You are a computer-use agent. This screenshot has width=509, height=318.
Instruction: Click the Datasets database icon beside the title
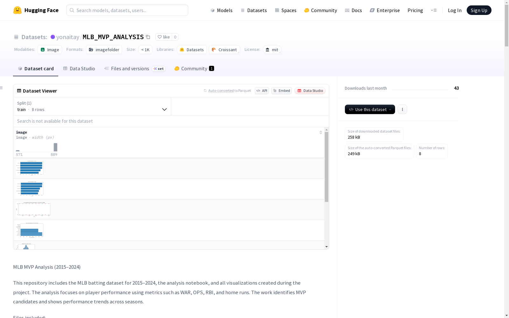(16, 37)
